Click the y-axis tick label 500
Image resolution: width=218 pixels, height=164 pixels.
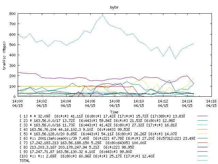12,45
